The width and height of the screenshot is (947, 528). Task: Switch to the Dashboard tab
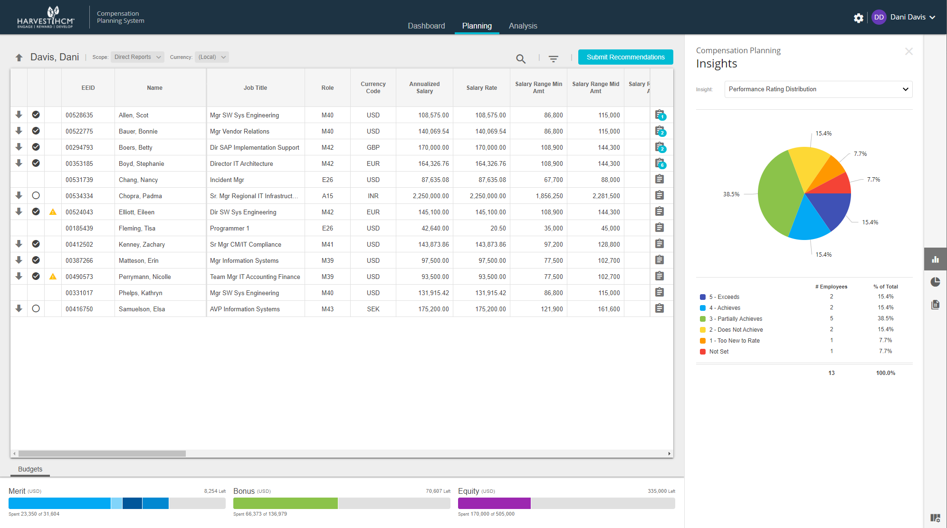[426, 26]
